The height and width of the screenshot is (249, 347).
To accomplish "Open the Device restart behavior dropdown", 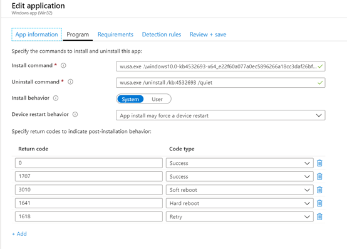I will coord(220,115).
